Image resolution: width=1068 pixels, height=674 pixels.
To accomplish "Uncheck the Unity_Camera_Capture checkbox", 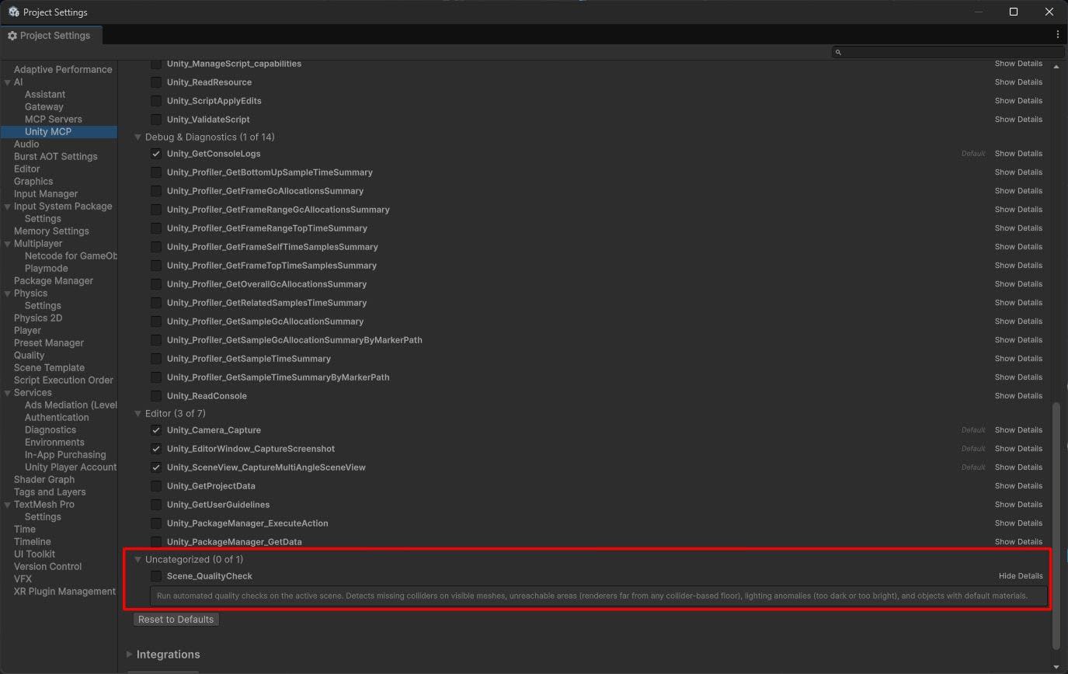I will coord(156,430).
